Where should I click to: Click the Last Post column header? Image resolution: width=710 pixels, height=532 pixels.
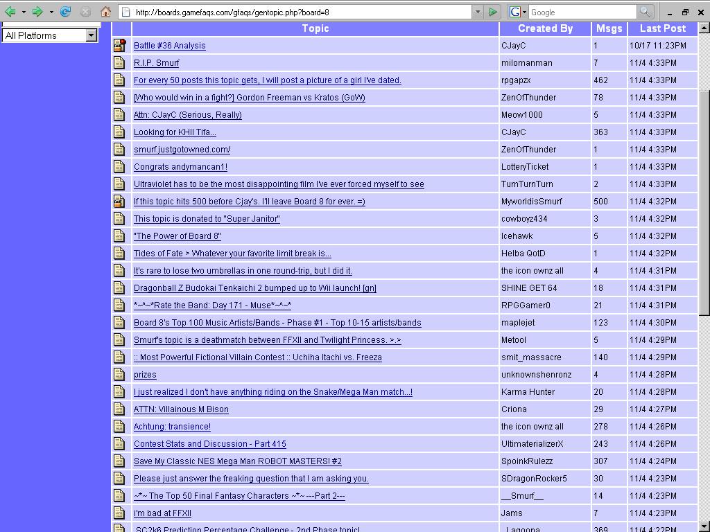click(x=662, y=28)
